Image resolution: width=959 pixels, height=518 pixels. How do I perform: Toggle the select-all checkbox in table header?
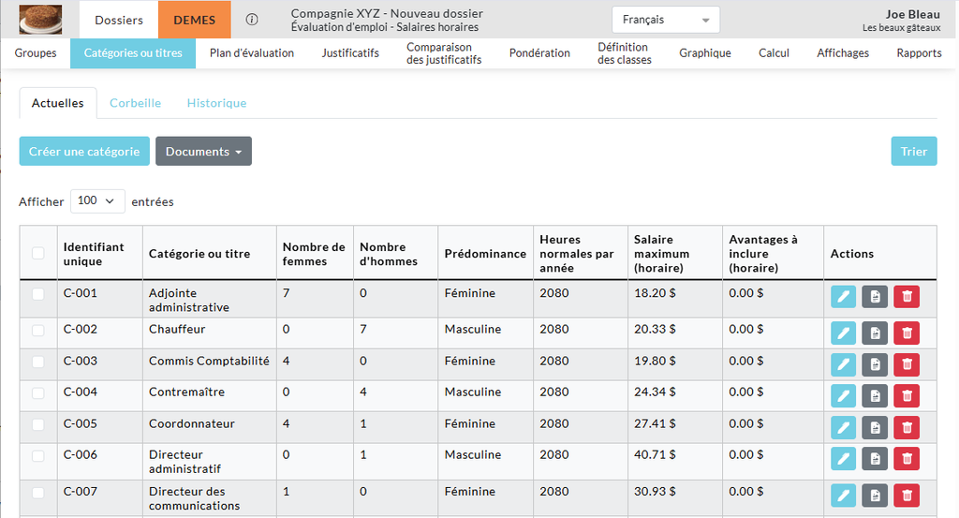tap(37, 253)
